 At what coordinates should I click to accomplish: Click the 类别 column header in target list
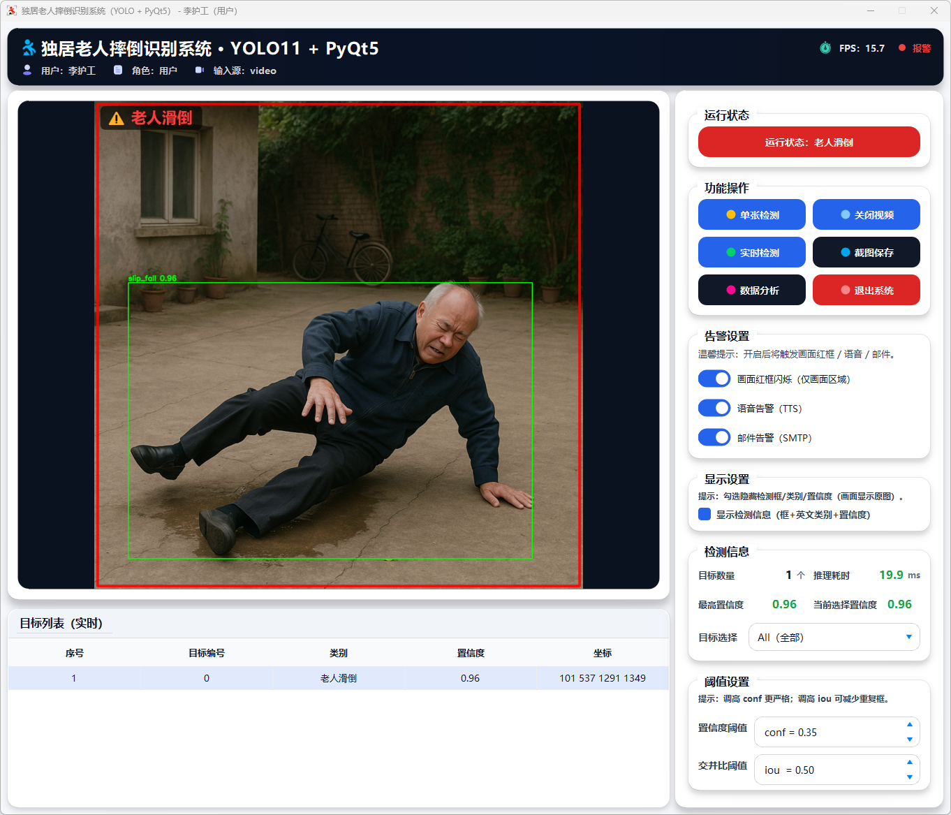(x=339, y=653)
